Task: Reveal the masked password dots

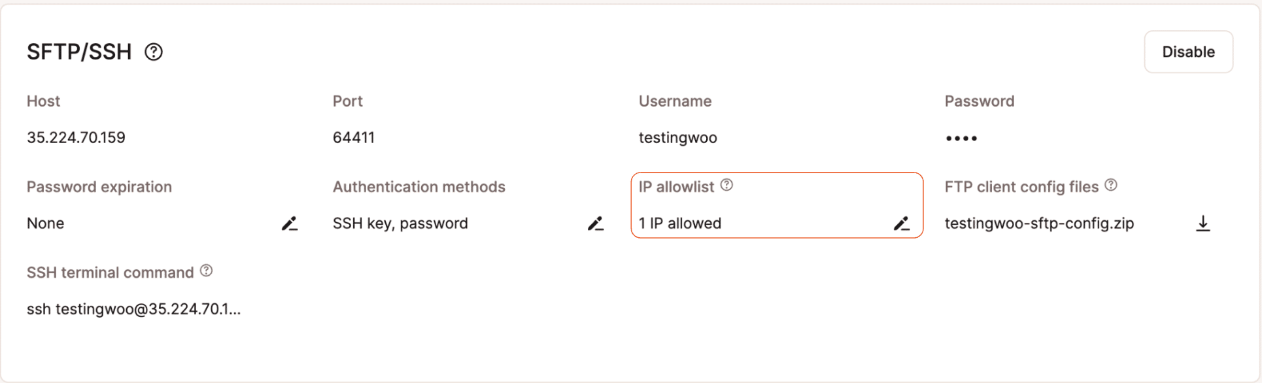Action: (961, 138)
